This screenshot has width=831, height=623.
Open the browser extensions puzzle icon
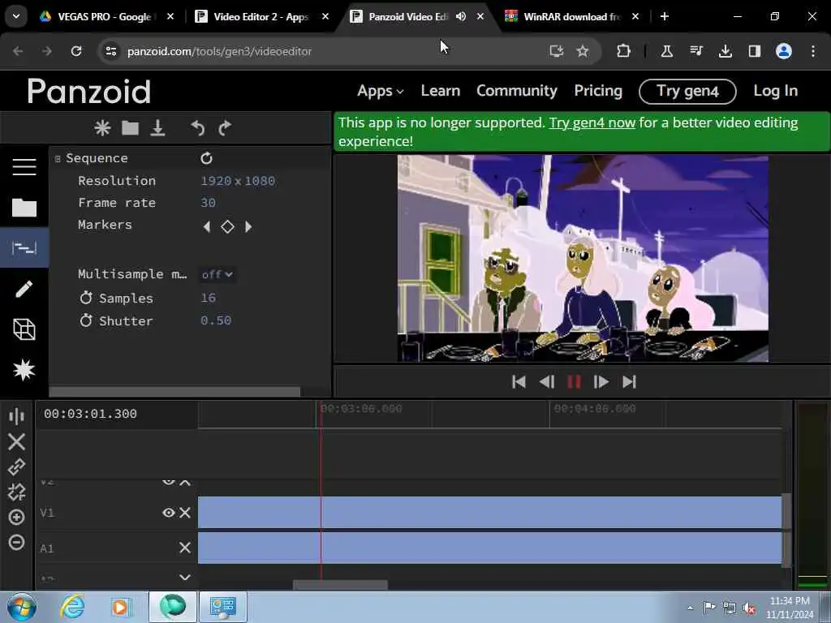pos(624,51)
